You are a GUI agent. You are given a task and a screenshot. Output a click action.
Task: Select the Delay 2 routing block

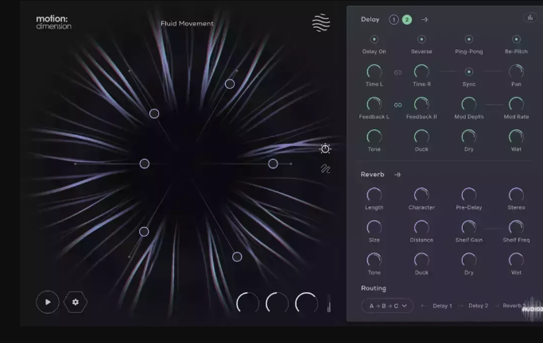pyautogui.click(x=479, y=306)
